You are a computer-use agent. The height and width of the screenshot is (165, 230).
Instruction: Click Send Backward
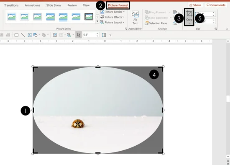pos(156,18)
